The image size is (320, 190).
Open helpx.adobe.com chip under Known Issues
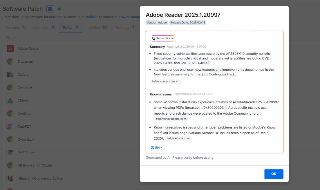(x=178, y=138)
